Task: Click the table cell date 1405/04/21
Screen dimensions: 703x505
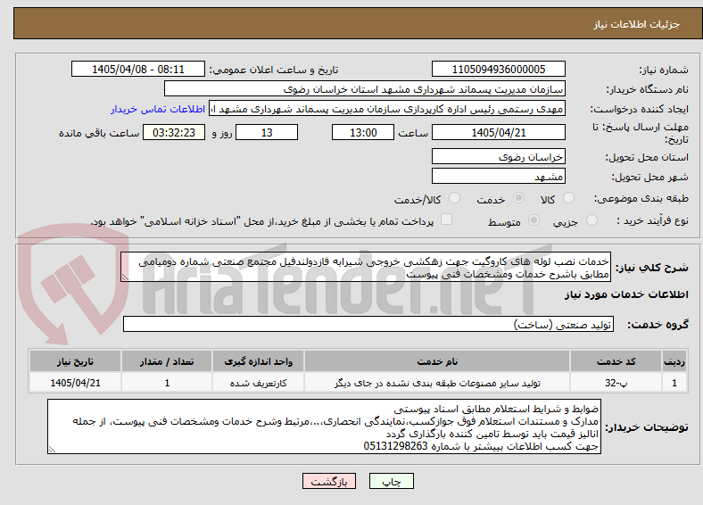Action: point(75,383)
